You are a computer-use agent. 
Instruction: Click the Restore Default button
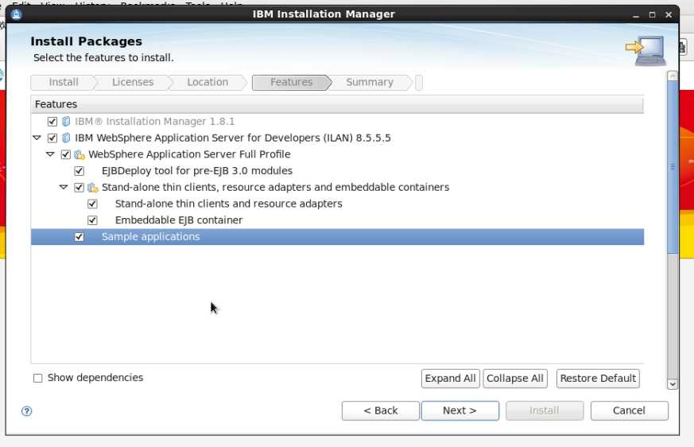(x=598, y=379)
